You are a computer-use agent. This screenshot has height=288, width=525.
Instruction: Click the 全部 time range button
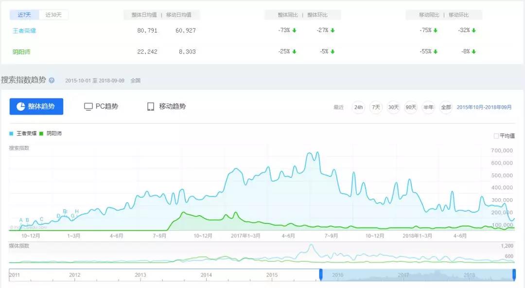[446, 107]
